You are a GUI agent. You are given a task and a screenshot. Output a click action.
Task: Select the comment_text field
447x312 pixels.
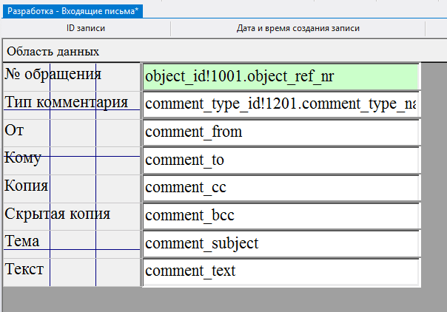click(280, 271)
